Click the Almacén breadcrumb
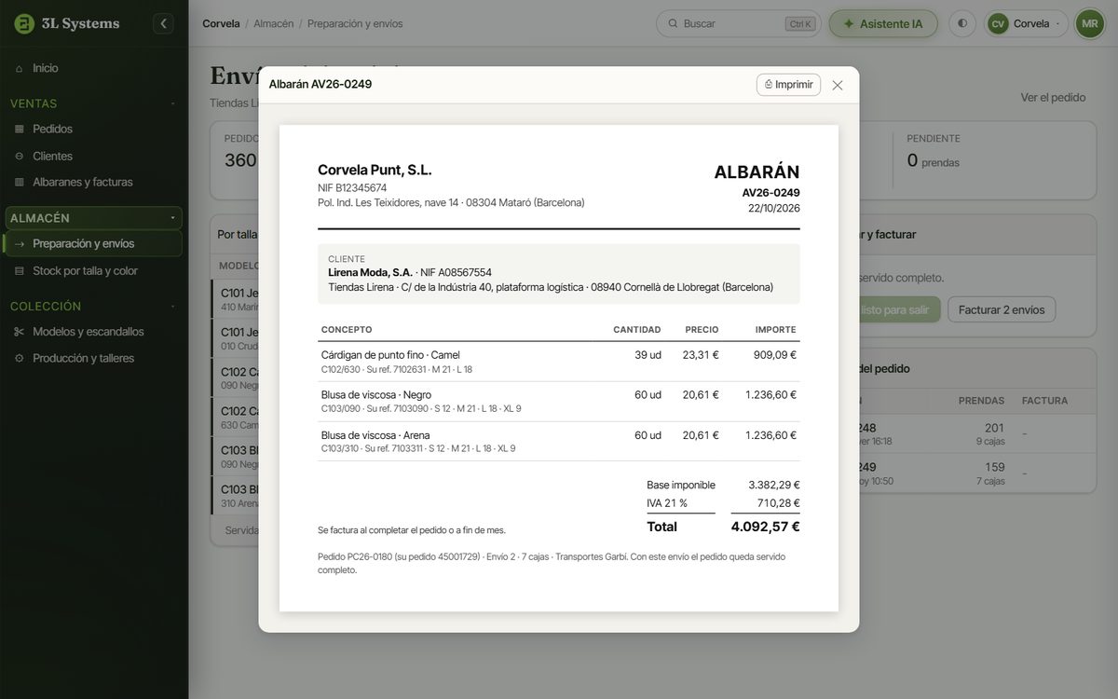1118x699 pixels. point(274,23)
